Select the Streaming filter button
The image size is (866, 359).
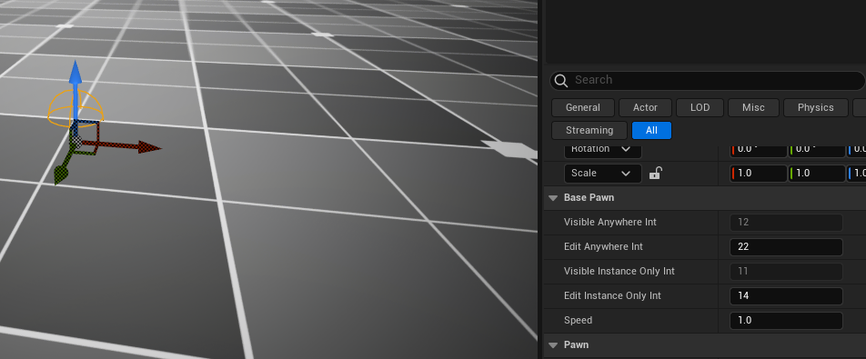point(589,131)
